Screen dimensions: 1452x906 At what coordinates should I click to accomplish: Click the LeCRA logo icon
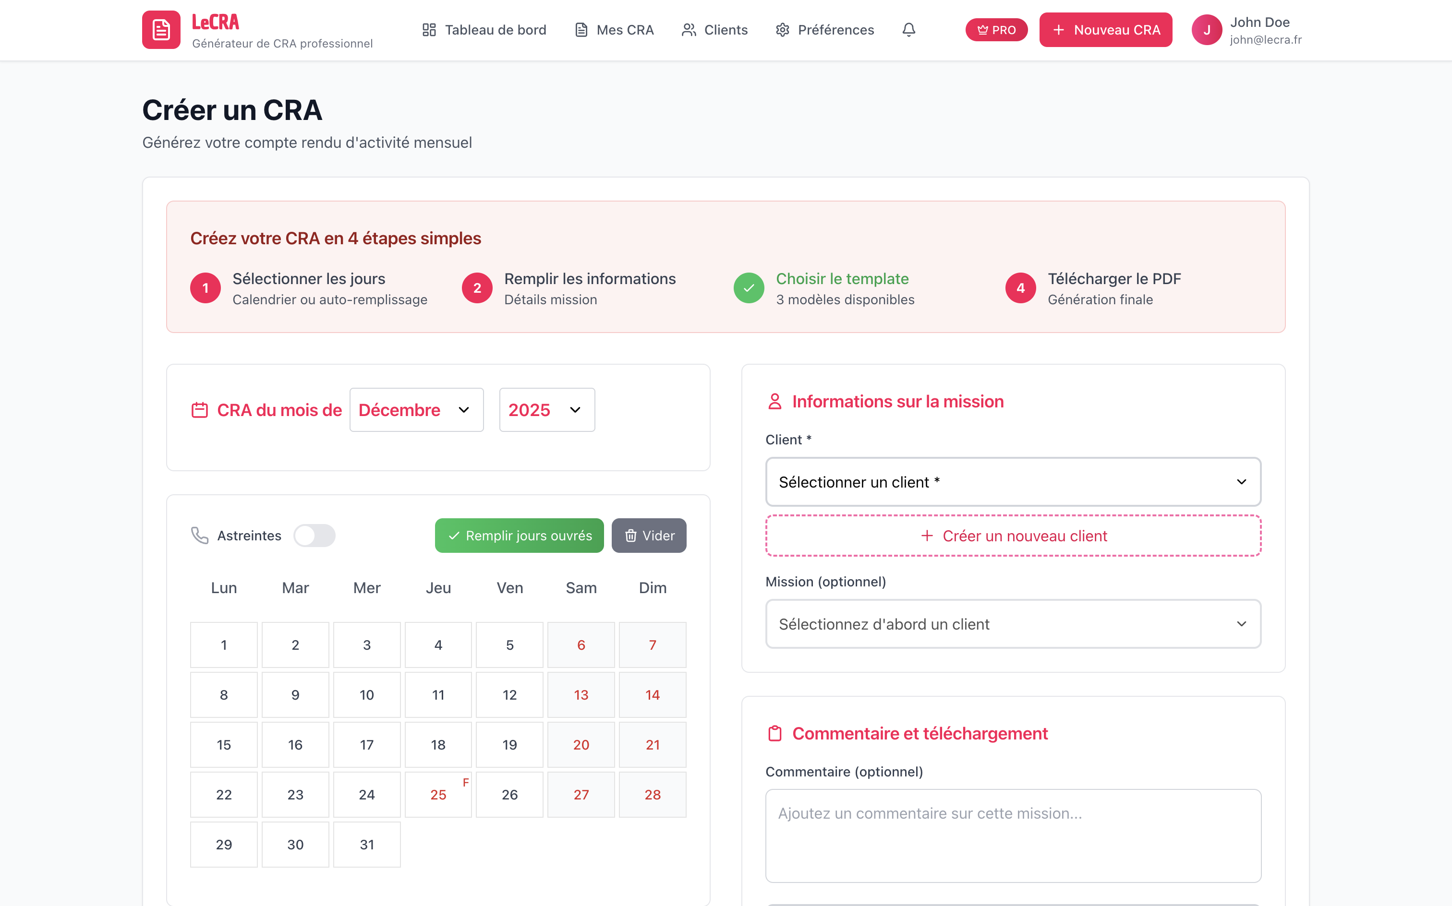point(161,29)
